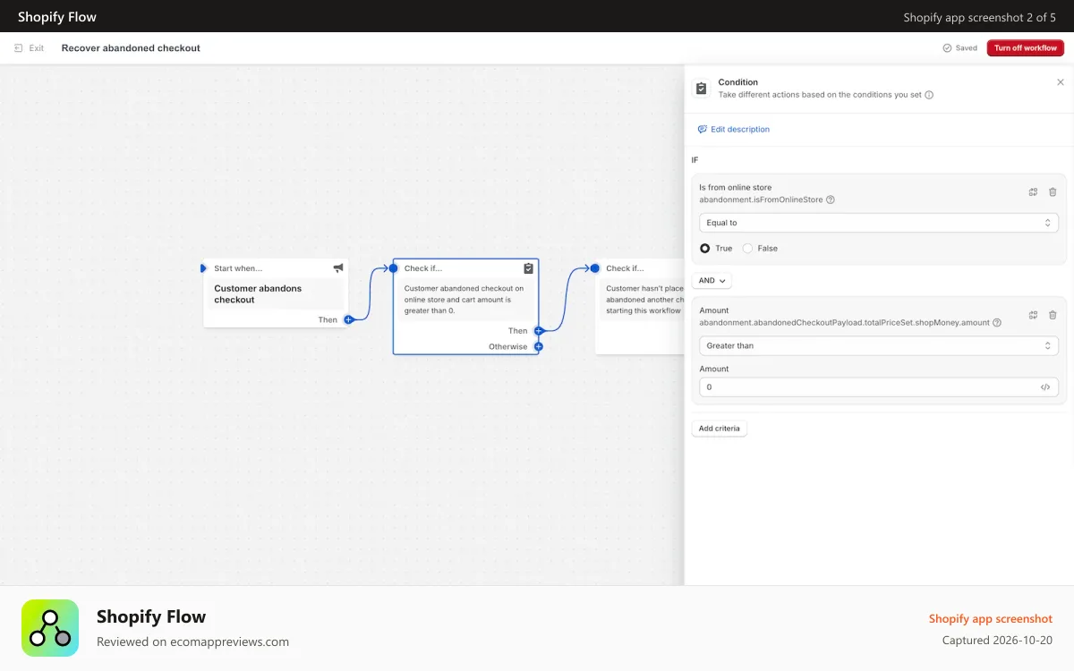Click the Exit icon in the top bar
1074x671 pixels.
click(x=19, y=48)
